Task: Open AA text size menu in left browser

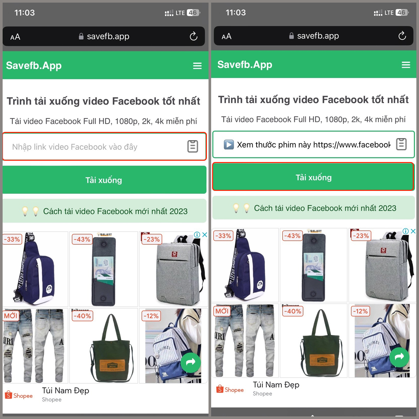Action: point(15,37)
